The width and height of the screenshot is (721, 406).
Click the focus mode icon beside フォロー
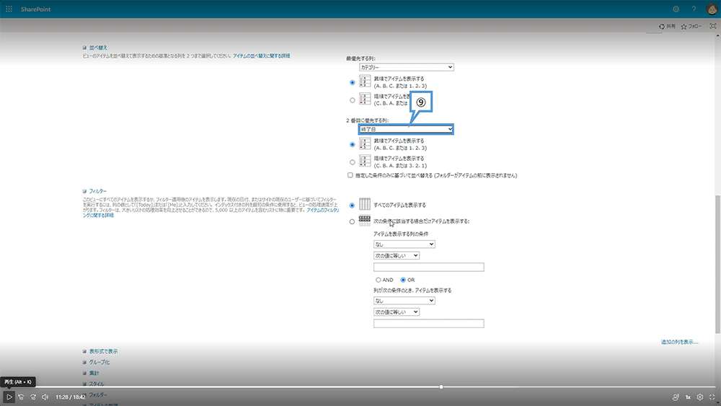pyautogui.click(x=712, y=26)
